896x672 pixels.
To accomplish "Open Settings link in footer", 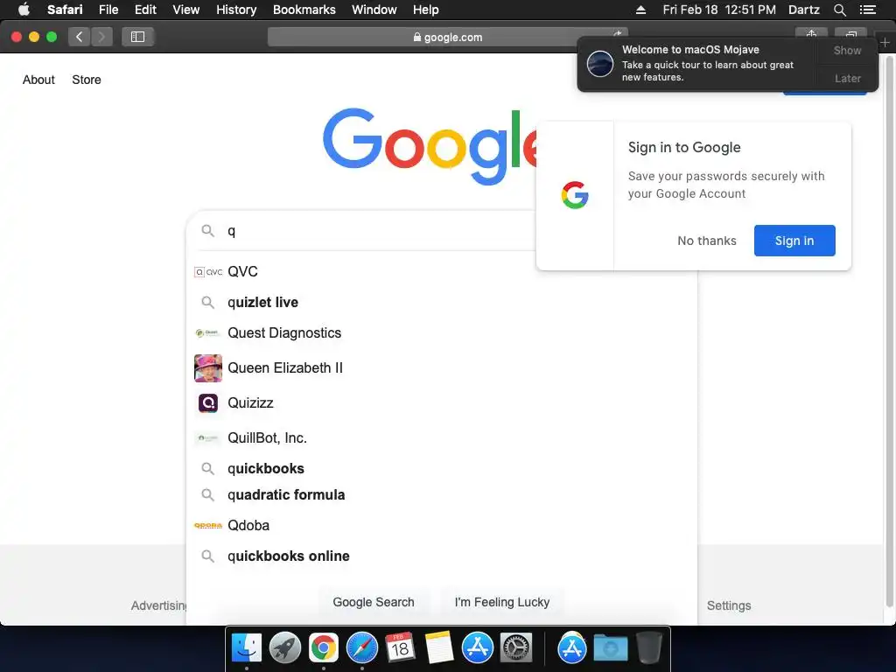I will 729,605.
